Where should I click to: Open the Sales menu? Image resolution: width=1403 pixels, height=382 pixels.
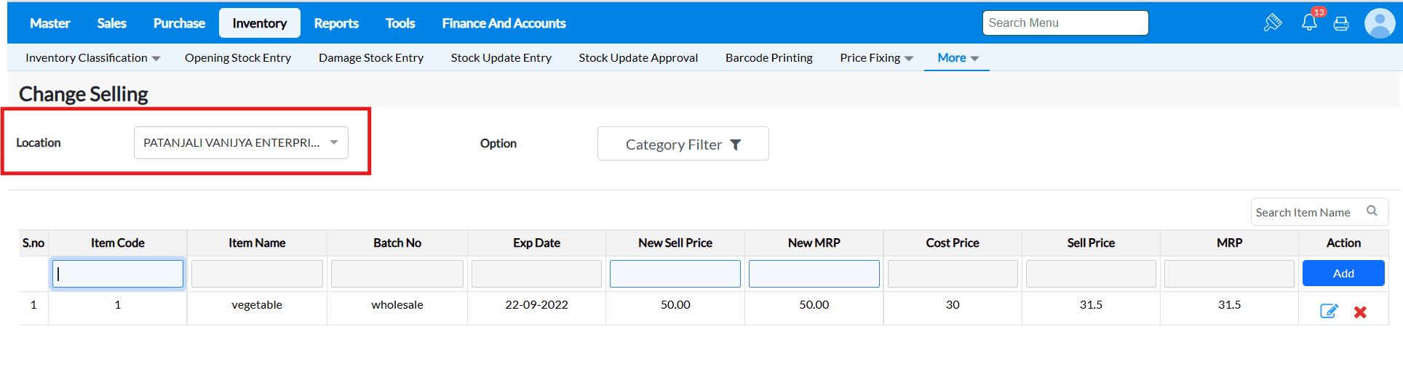[x=111, y=23]
